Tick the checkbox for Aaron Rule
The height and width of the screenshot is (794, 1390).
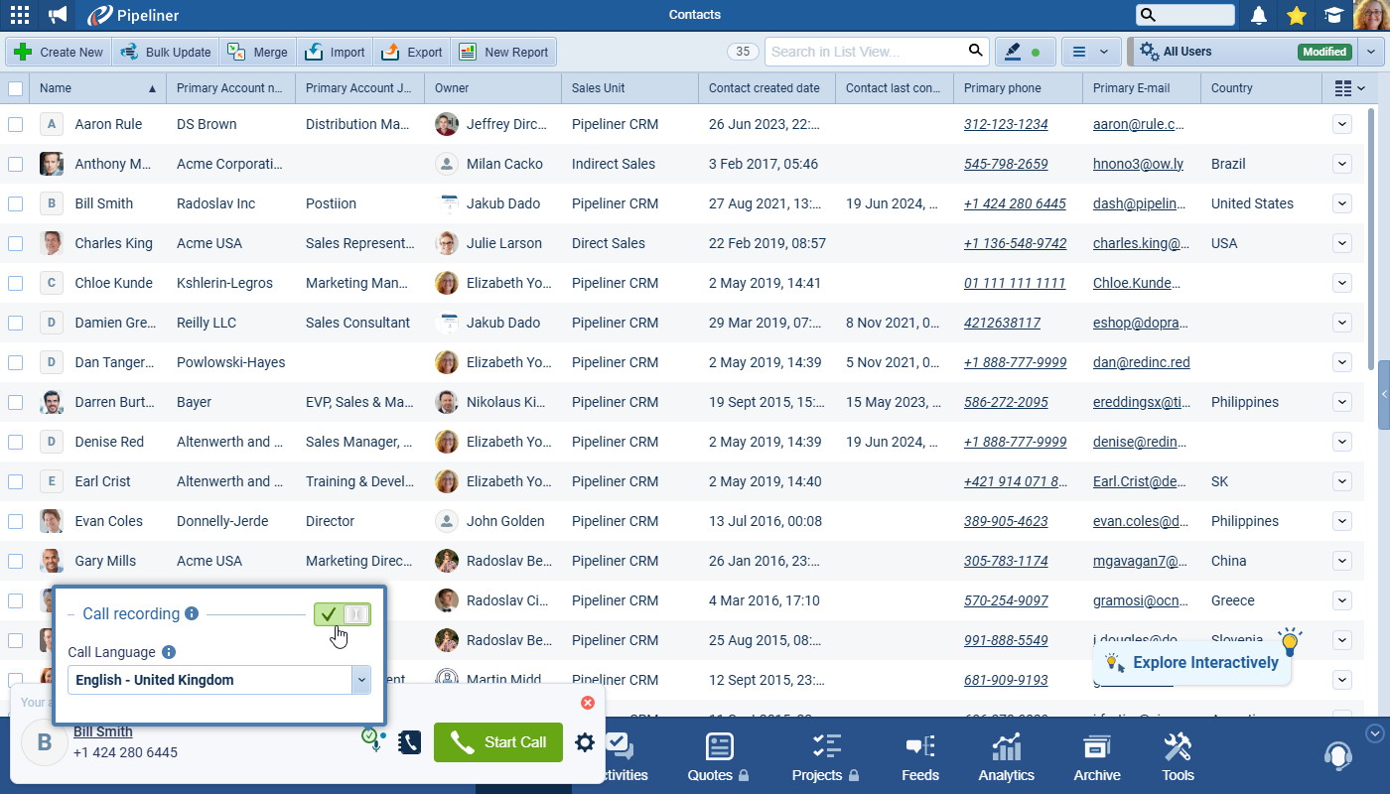point(15,124)
